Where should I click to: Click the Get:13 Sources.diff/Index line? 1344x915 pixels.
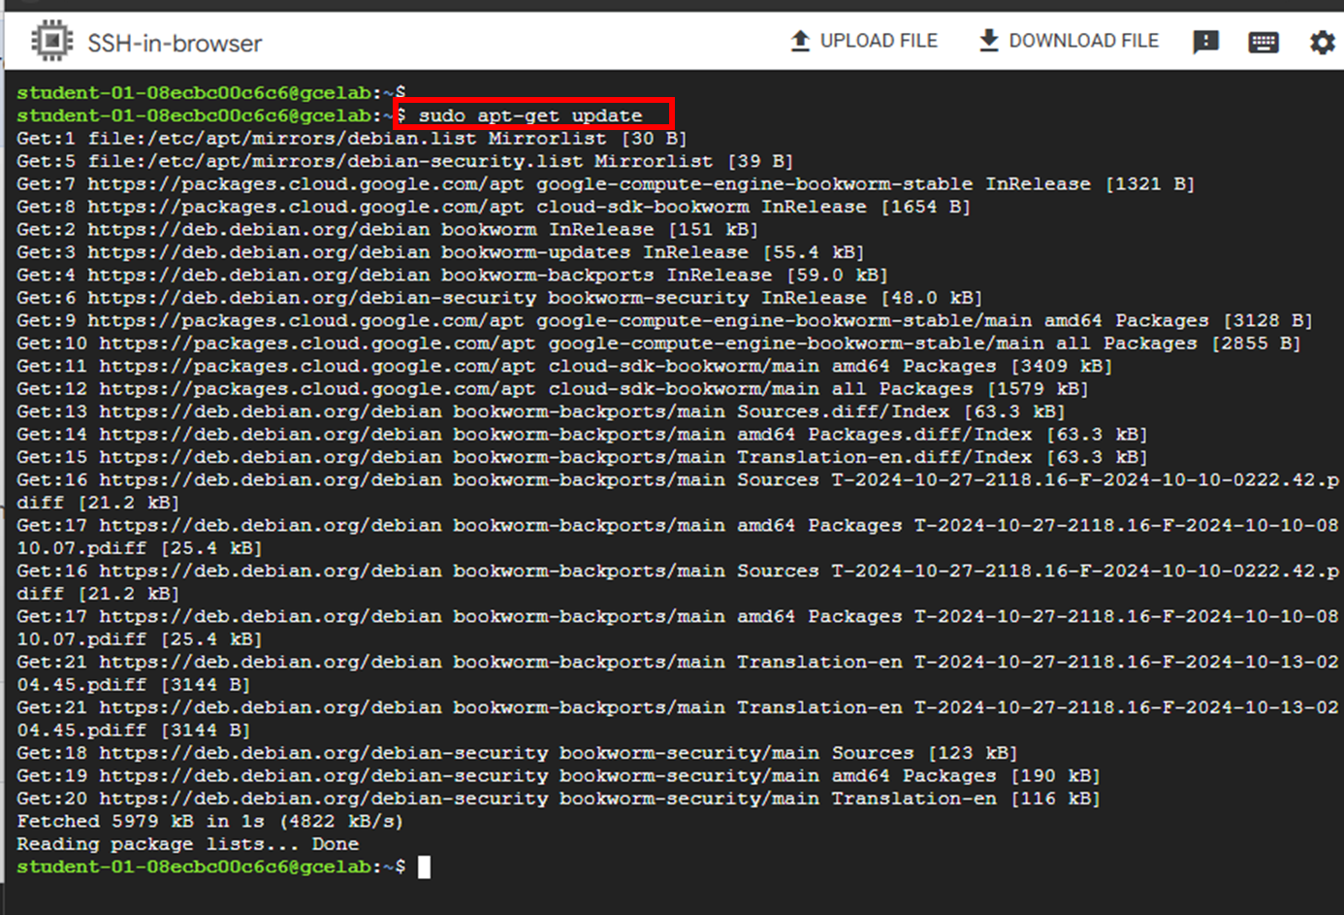(540, 412)
